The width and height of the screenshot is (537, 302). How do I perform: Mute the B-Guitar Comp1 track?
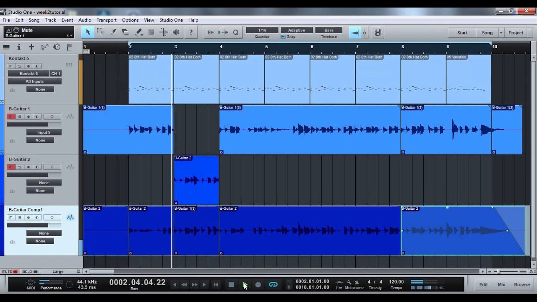click(x=11, y=217)
